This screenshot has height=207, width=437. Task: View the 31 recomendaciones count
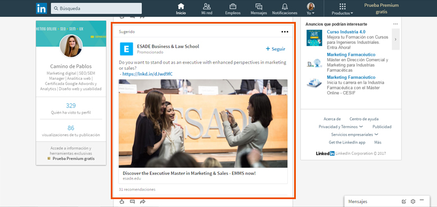137,190
